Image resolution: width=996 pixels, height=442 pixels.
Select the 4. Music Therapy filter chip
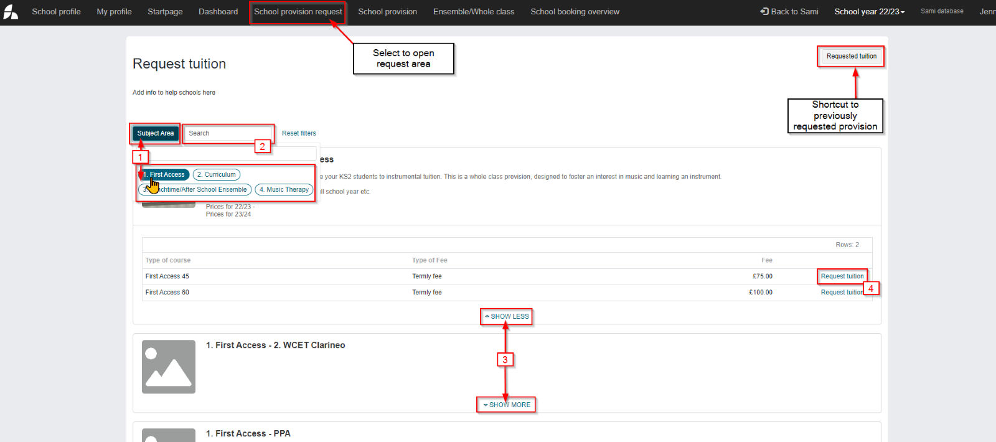(284, 190)
